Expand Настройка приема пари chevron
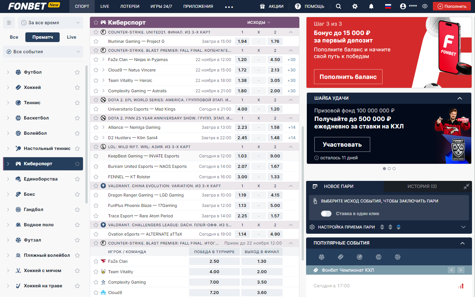 (x=463, y=227)
